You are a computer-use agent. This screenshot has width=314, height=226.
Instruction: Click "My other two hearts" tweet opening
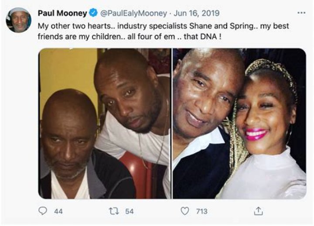coord(69,26)
